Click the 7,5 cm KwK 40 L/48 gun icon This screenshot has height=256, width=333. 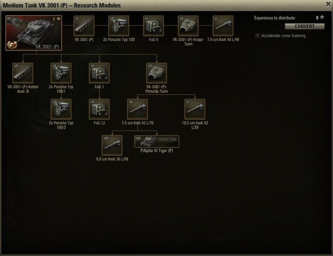(x=223, y=26)
